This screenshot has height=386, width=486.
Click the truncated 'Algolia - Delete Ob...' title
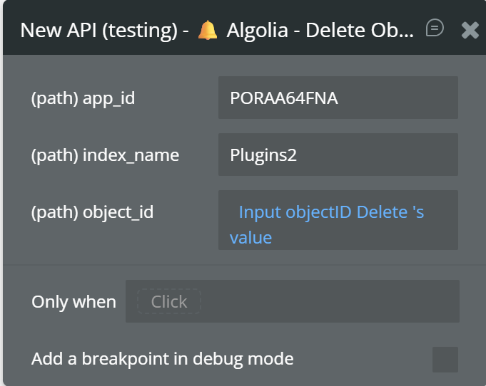(320, 30)
